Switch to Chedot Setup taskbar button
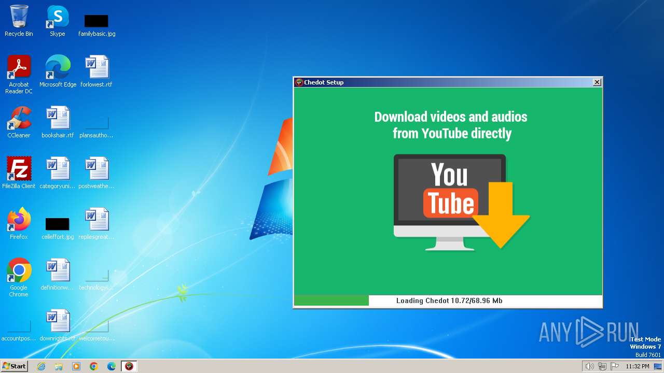 click(x=129, y=366)
